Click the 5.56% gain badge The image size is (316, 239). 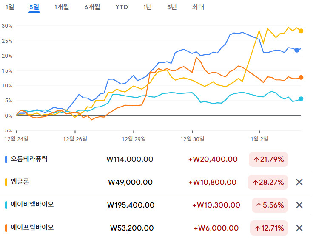click(270, 205)
